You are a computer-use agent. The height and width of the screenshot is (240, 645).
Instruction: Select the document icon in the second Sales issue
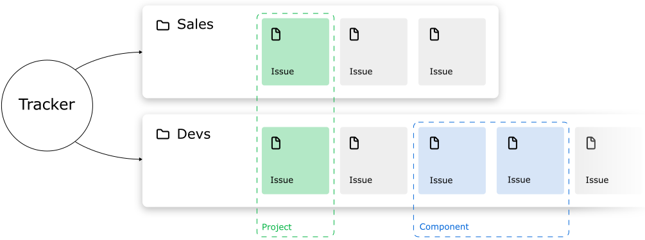tap(354, 35)
